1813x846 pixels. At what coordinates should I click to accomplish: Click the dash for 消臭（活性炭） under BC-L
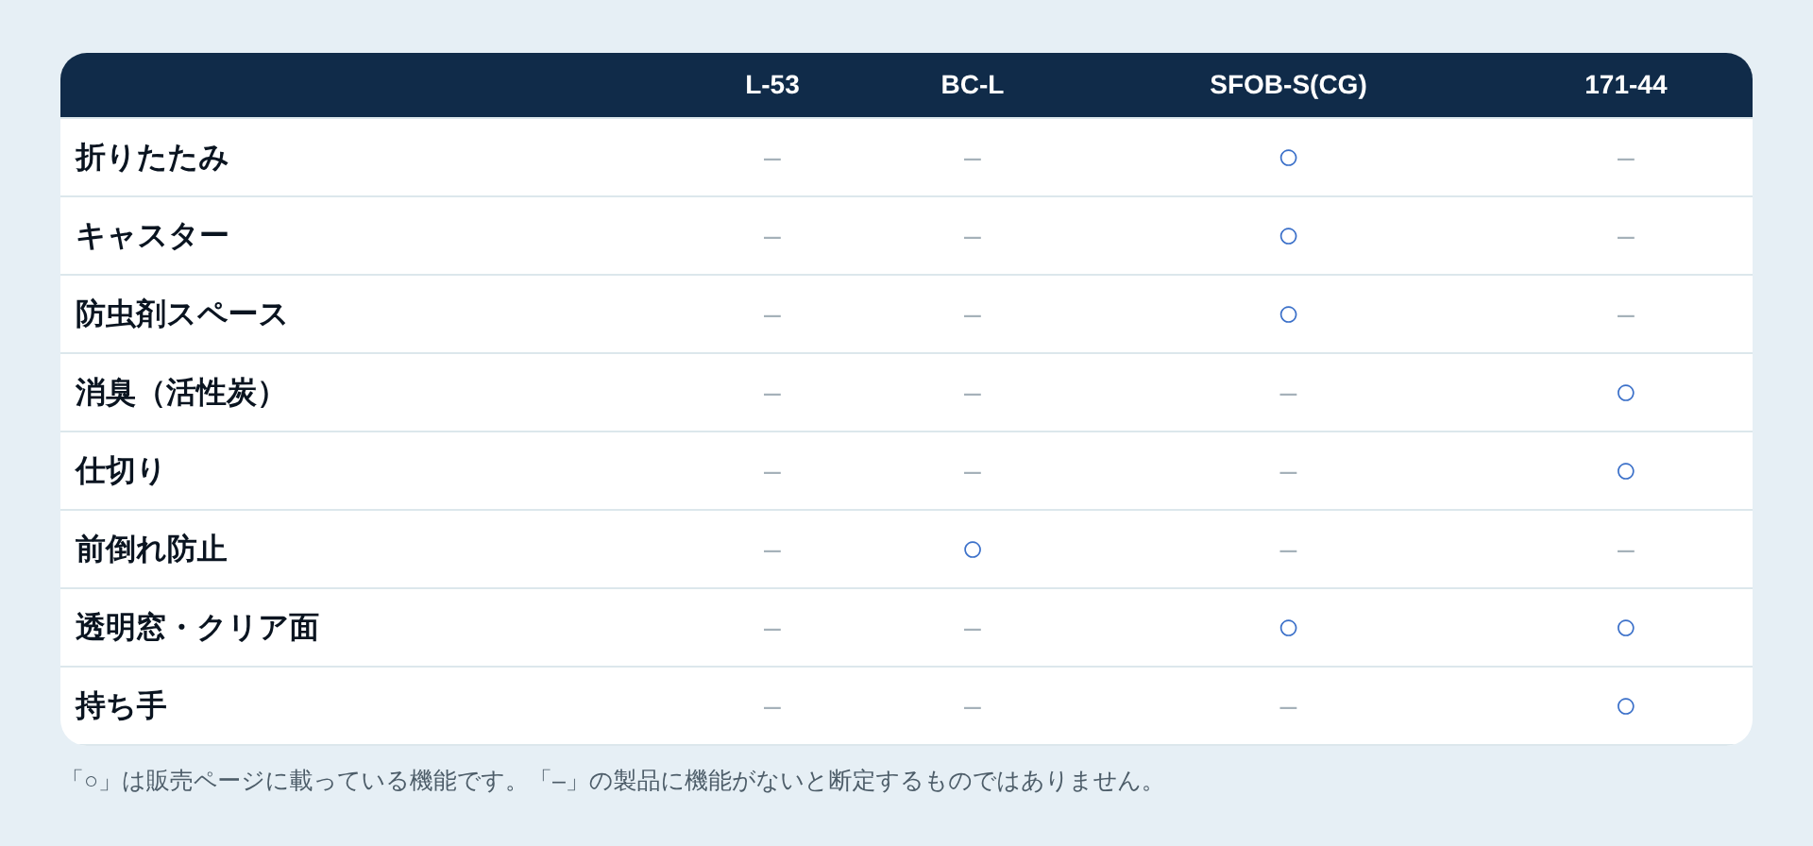point(973,395)
